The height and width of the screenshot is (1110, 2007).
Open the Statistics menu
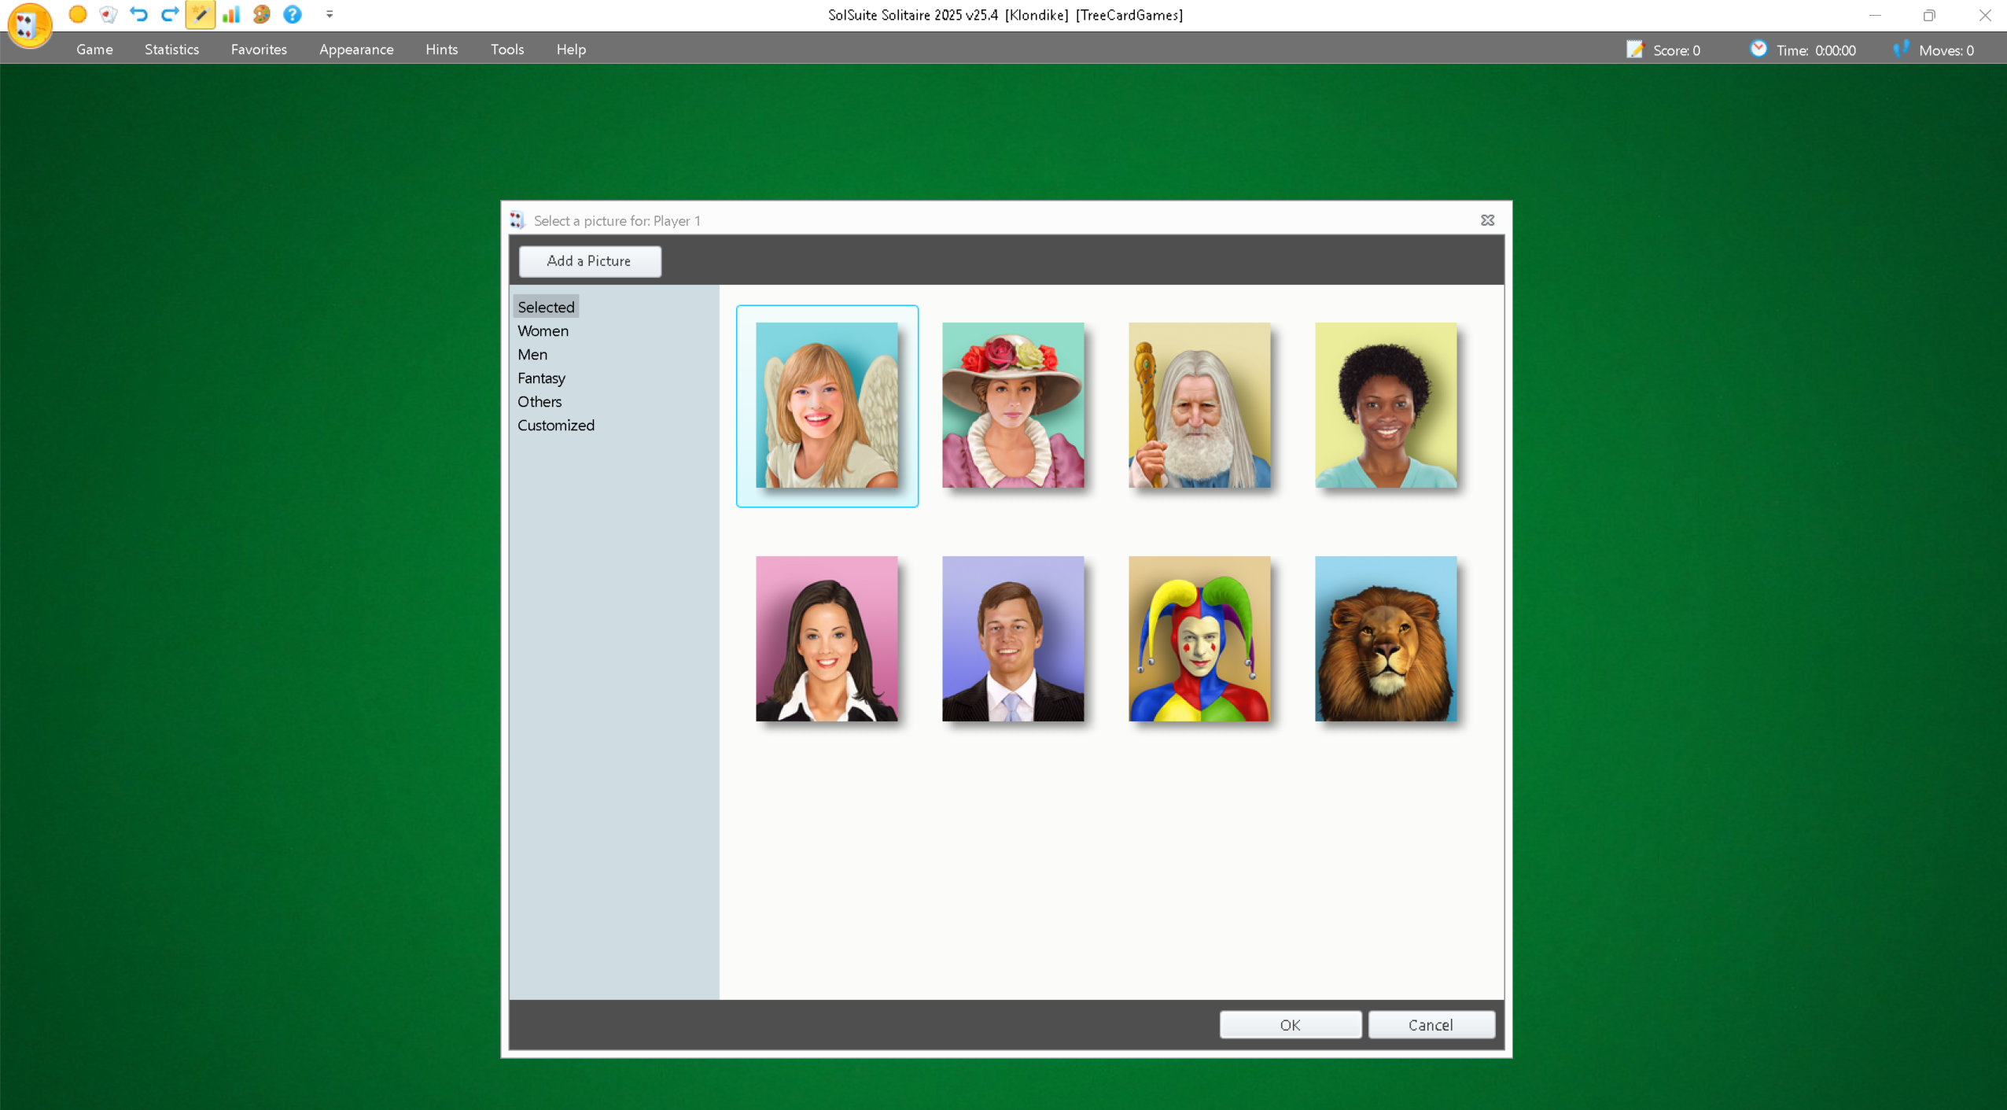pos(171,49)
